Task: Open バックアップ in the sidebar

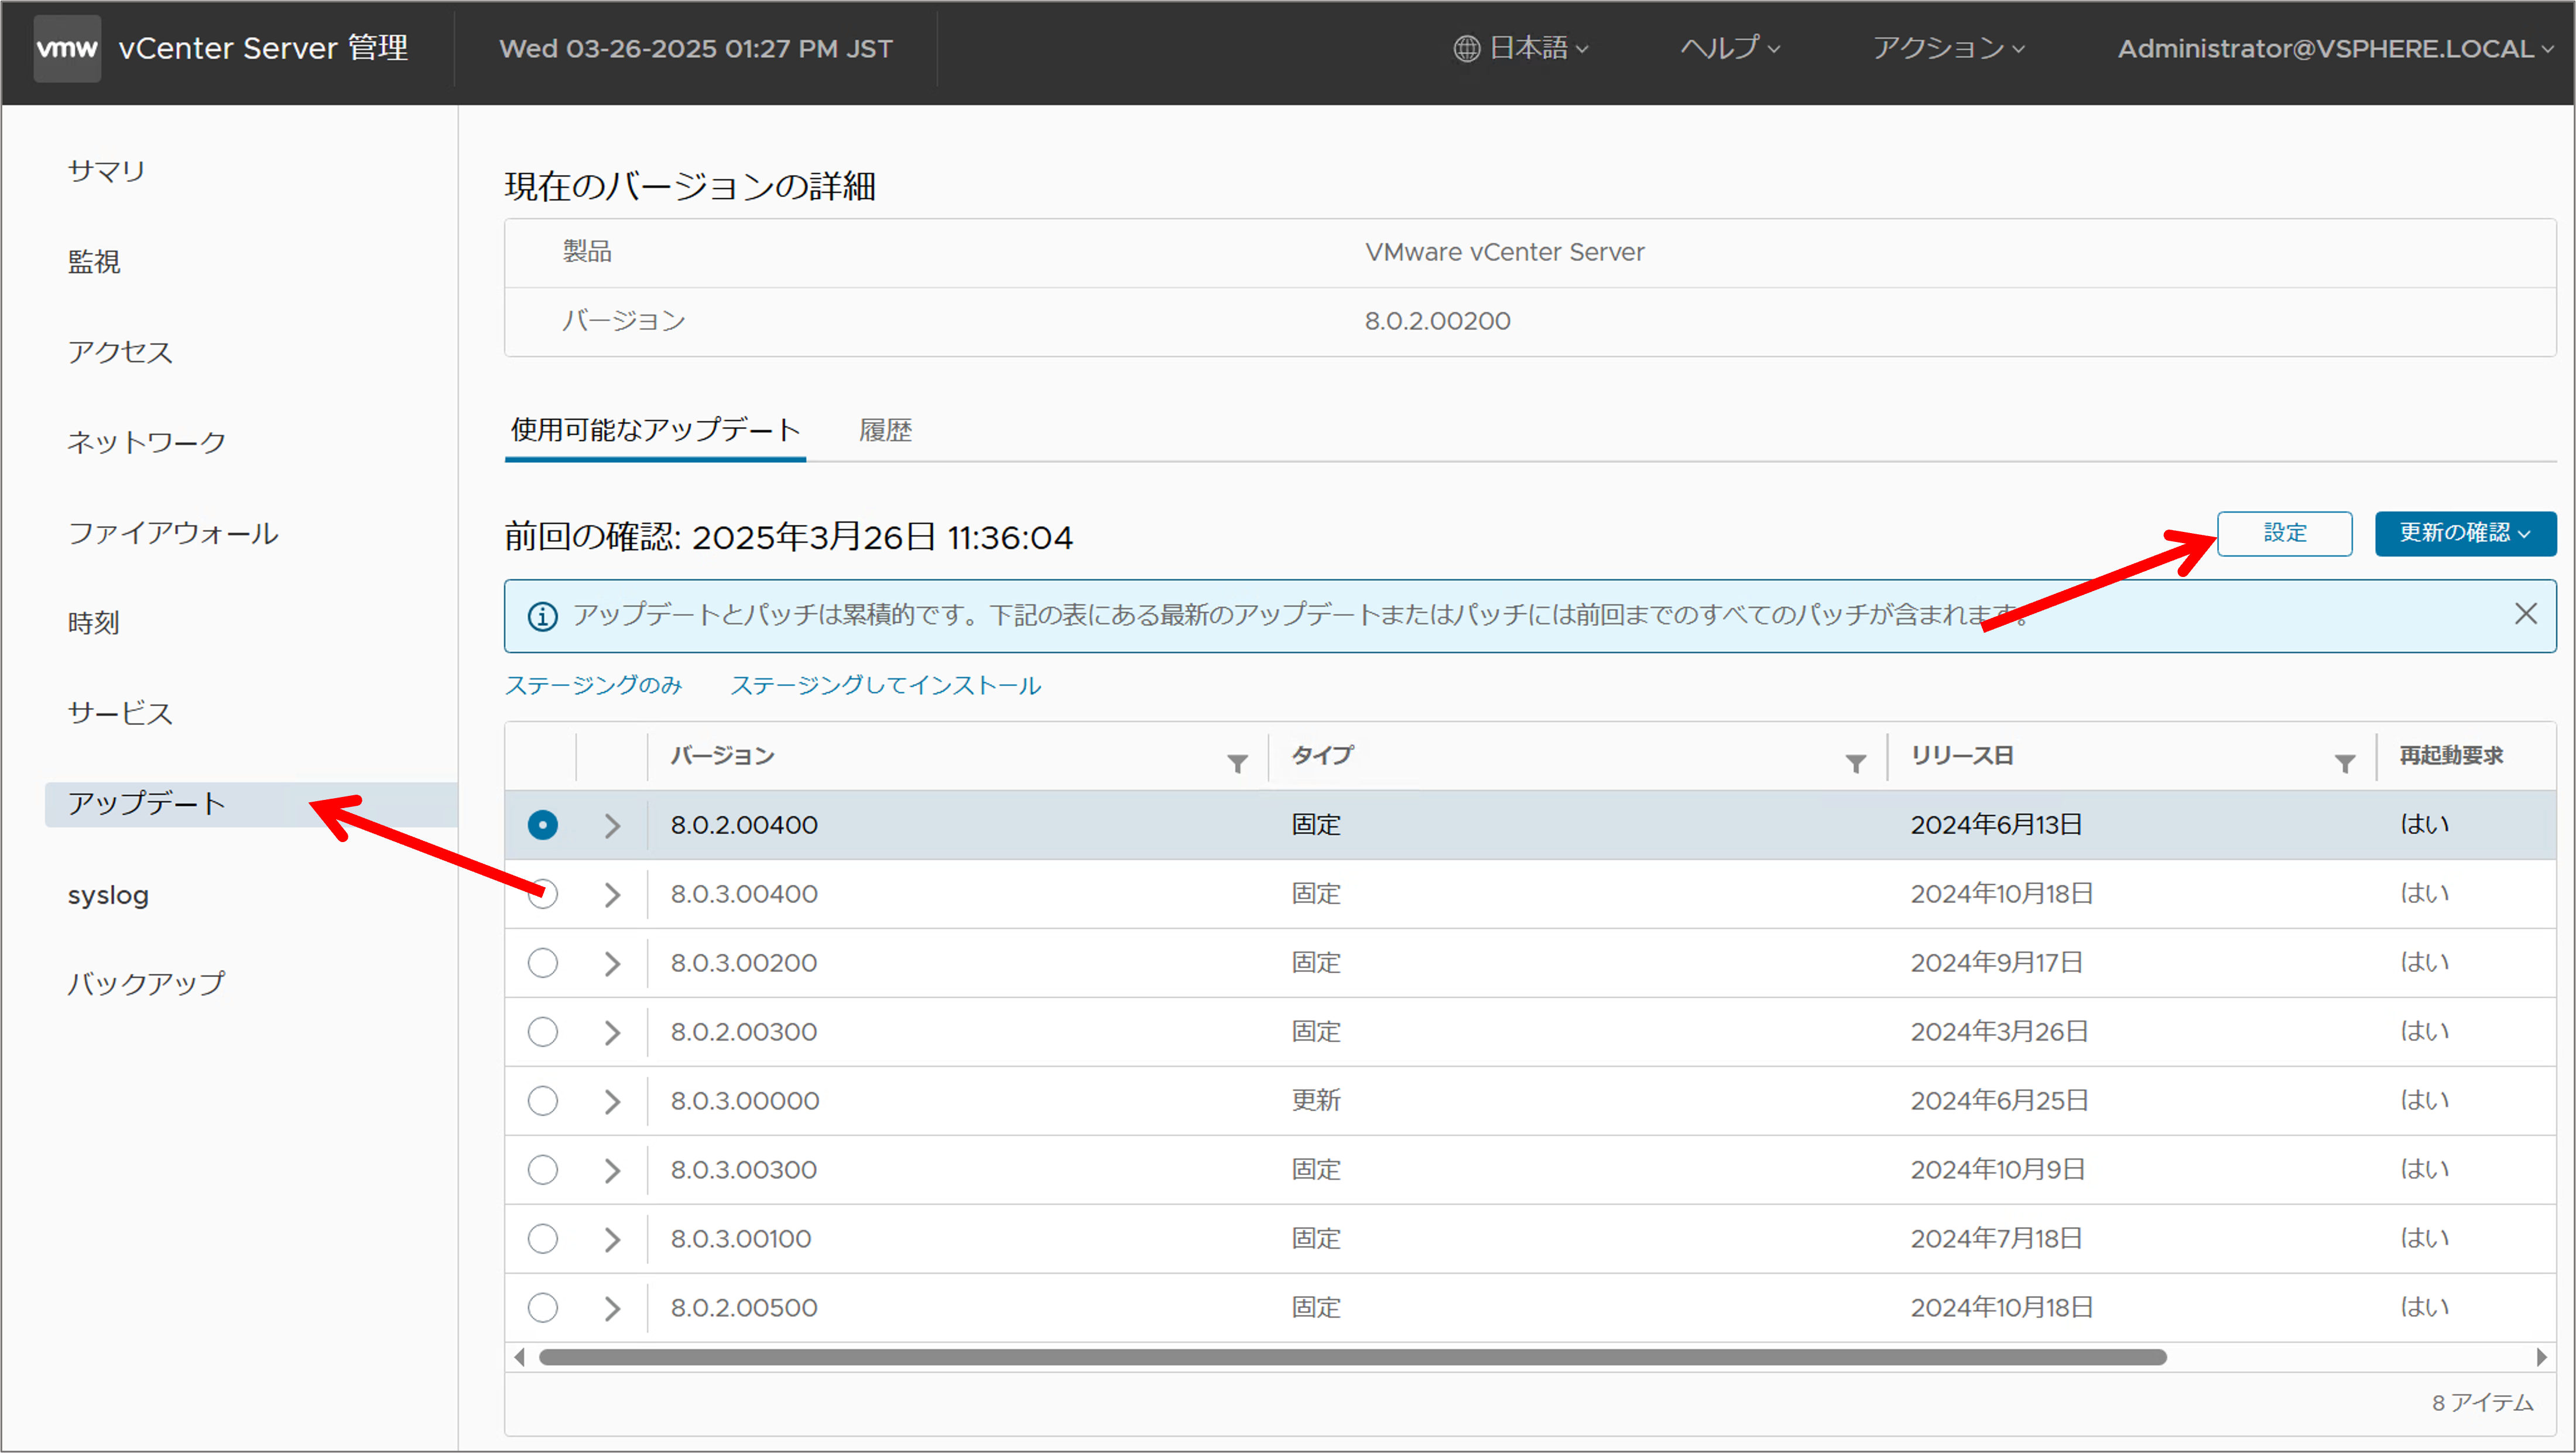Action: 147,983
